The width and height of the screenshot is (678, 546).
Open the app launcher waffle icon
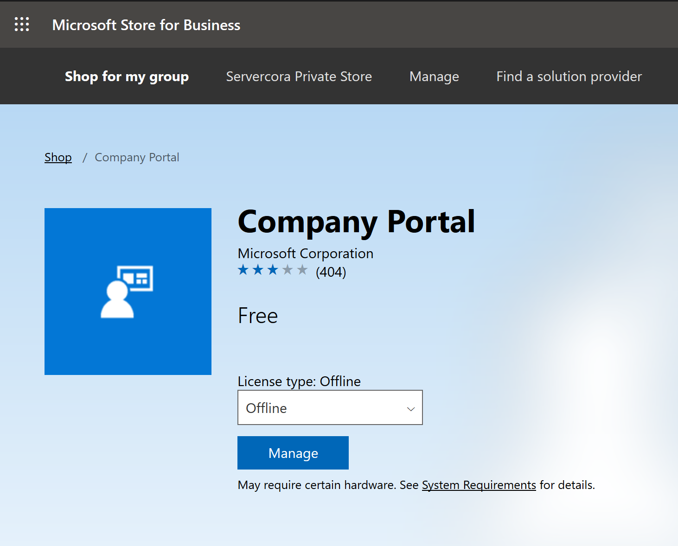[22, 24]
